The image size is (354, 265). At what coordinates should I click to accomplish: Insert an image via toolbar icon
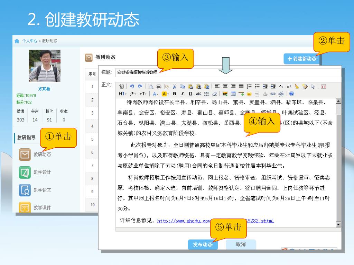(x=225, y=94)
